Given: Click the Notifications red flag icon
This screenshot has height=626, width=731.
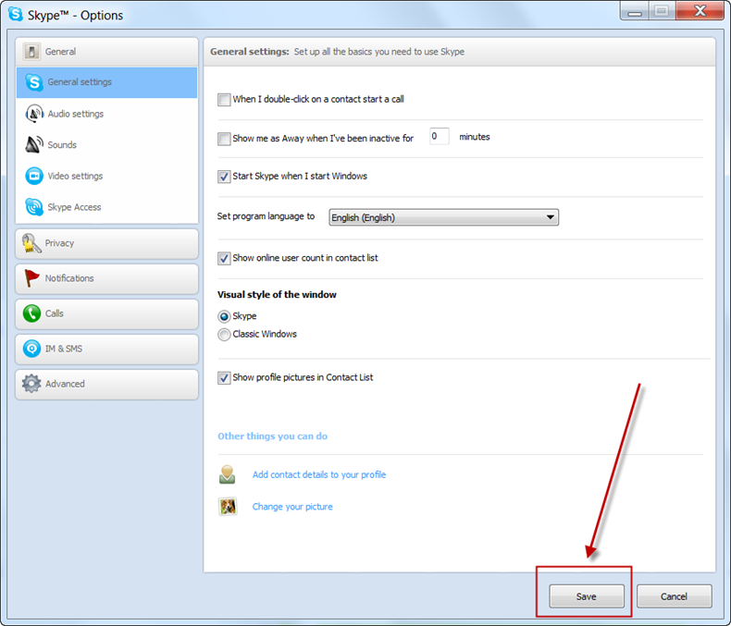Looking at the screenshot, I should click(x=31, y=278).
